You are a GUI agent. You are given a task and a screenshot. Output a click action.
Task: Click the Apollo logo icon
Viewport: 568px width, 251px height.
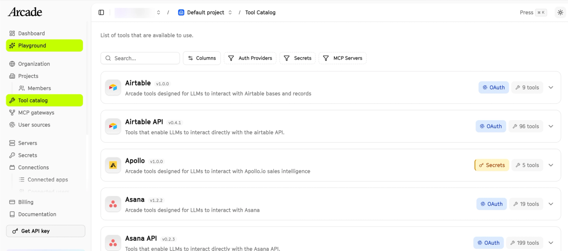click(x=113, y=165)
